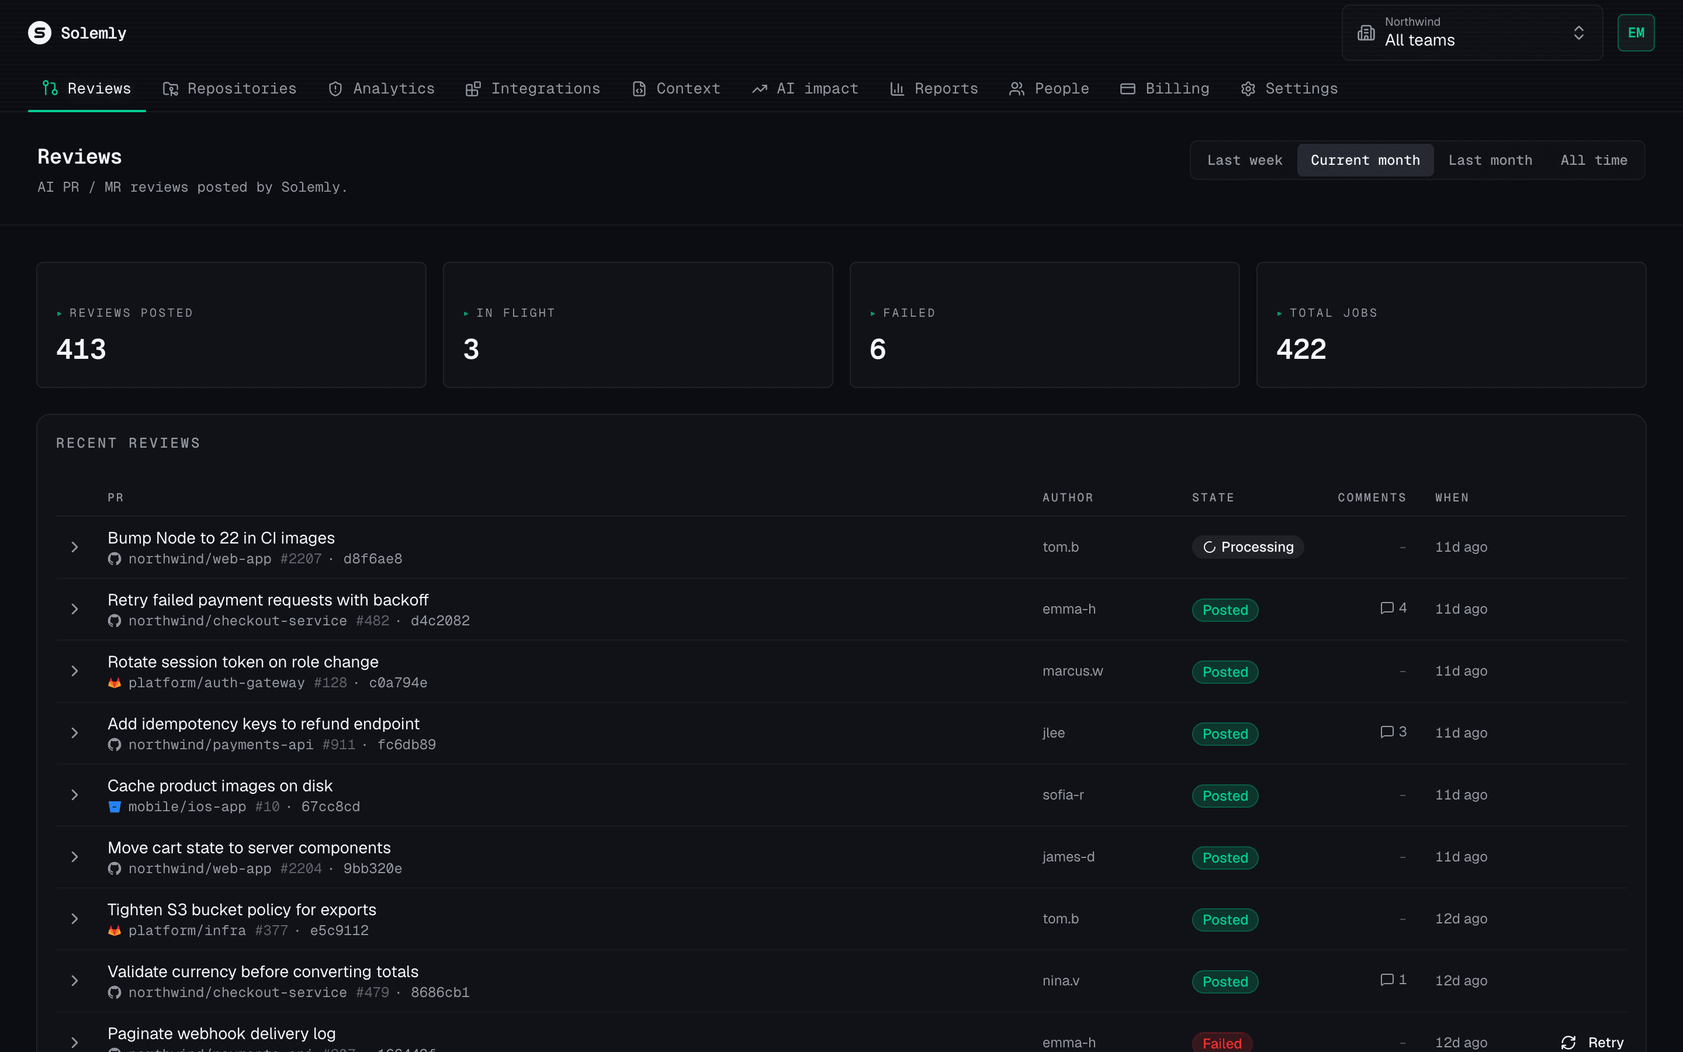
Task: Switch to the Analytics tab
Action: [x=381, y=88]
